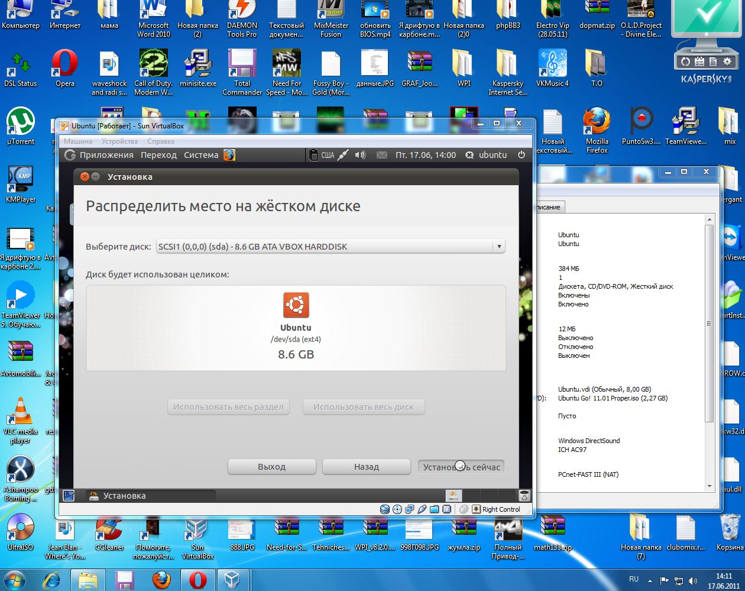Image resolution: width=745 pixels, height=591 pixels.
Task: Open the Система menu in Ubuntu panel
Action: coord(201,155)
